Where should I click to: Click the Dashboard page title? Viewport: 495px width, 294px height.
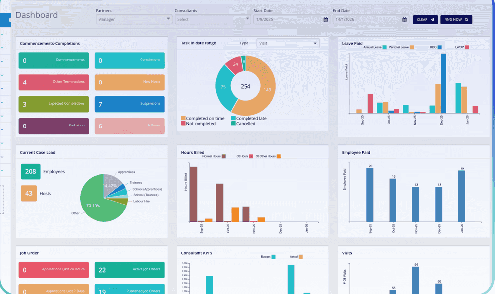coord(37,15)
